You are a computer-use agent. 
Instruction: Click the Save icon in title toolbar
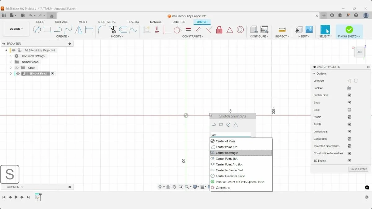point(23,15)
